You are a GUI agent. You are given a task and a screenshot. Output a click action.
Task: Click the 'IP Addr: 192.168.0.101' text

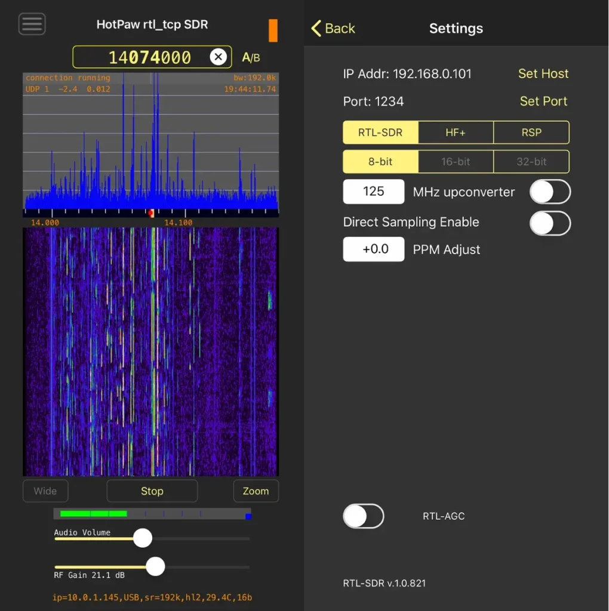pos(407,73)
